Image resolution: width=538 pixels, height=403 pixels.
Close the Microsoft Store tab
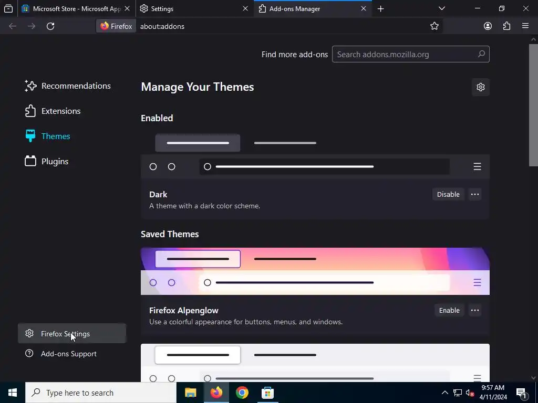pos(127,8)
